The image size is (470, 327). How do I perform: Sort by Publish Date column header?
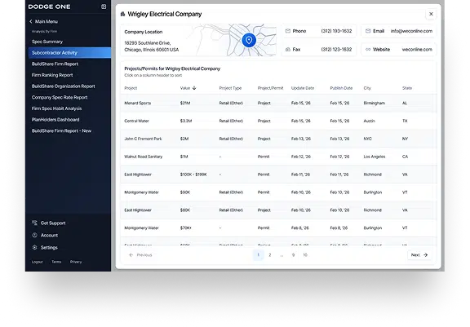341,88
